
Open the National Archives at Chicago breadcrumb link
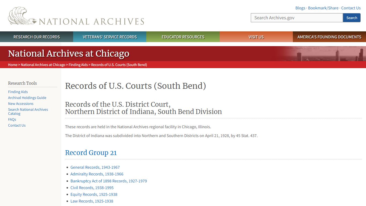point(43,65)
